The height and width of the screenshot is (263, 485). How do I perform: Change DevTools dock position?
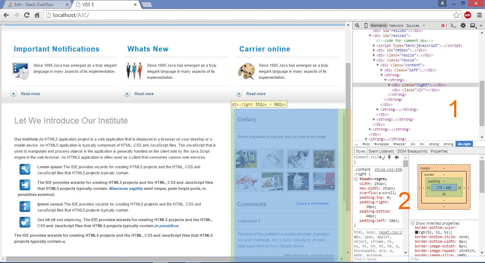coord(473,26)
